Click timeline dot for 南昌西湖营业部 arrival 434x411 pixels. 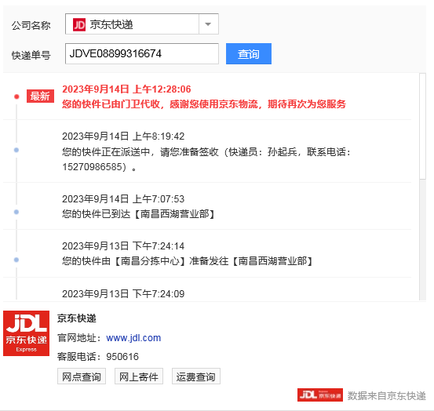[16, 212]
